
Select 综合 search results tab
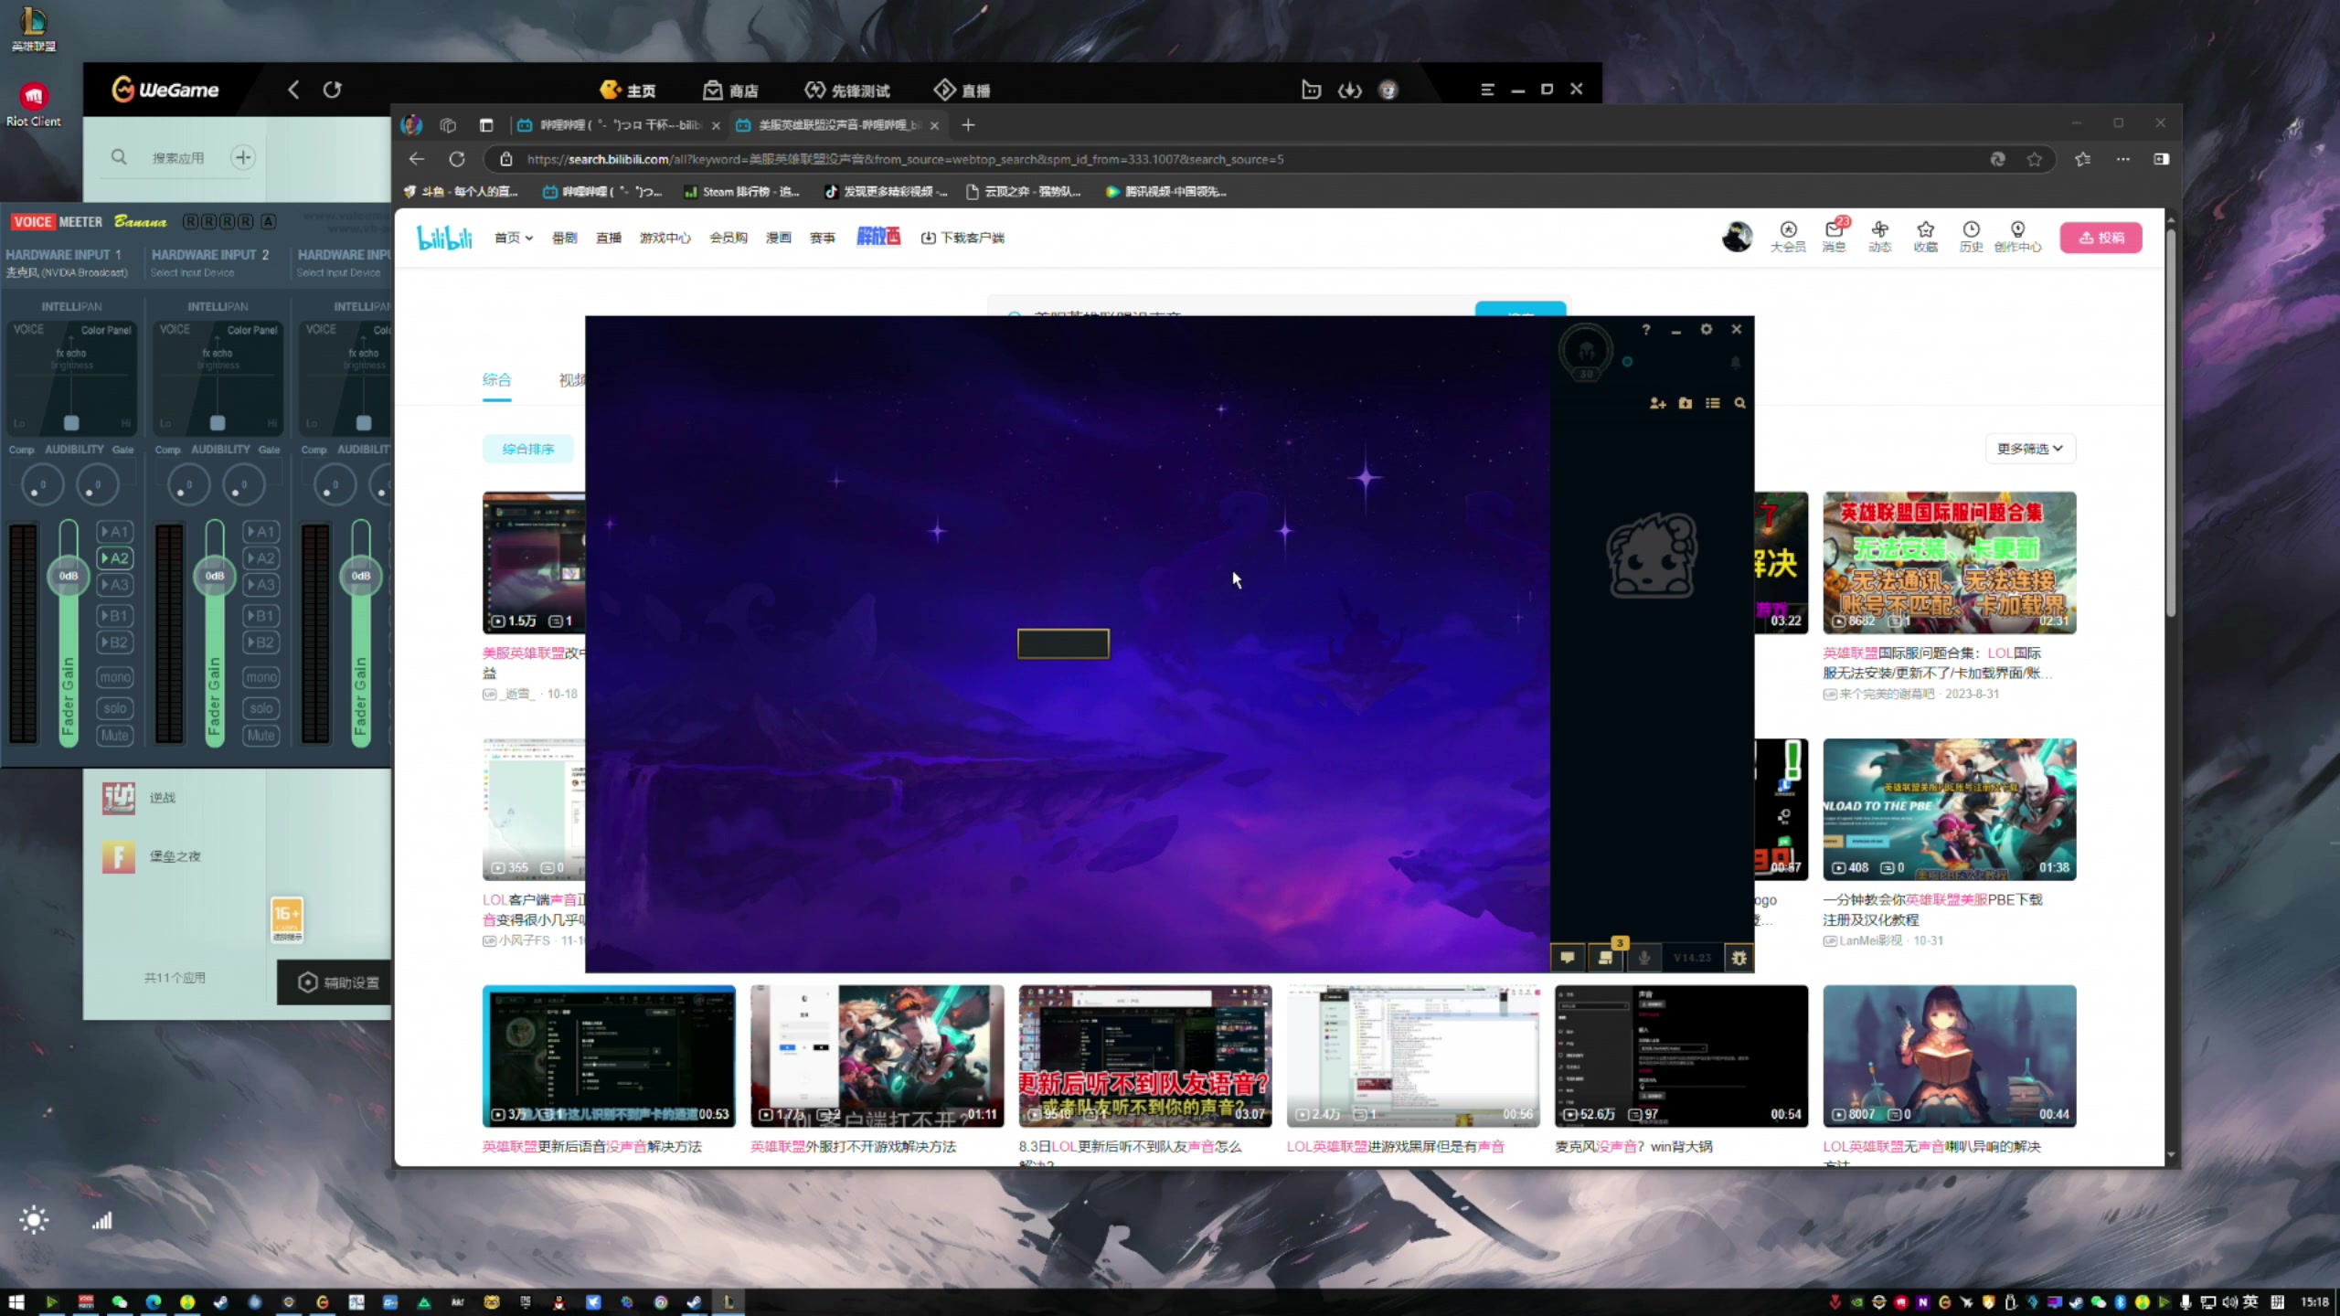click(x=496, y=380)
